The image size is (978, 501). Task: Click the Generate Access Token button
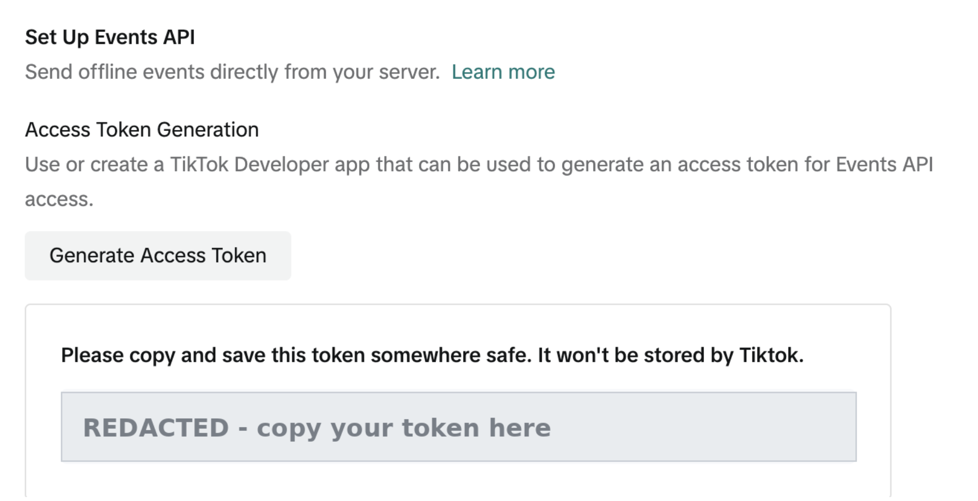[158, 256]
